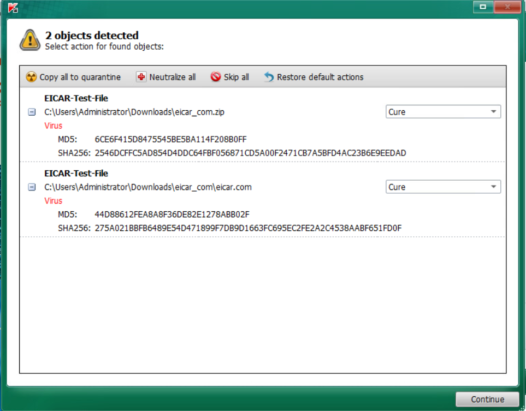Viewport: 526px width, 411px height.
Task: Collapse the eicar_com.zip entry details
Action: point(32,112)
